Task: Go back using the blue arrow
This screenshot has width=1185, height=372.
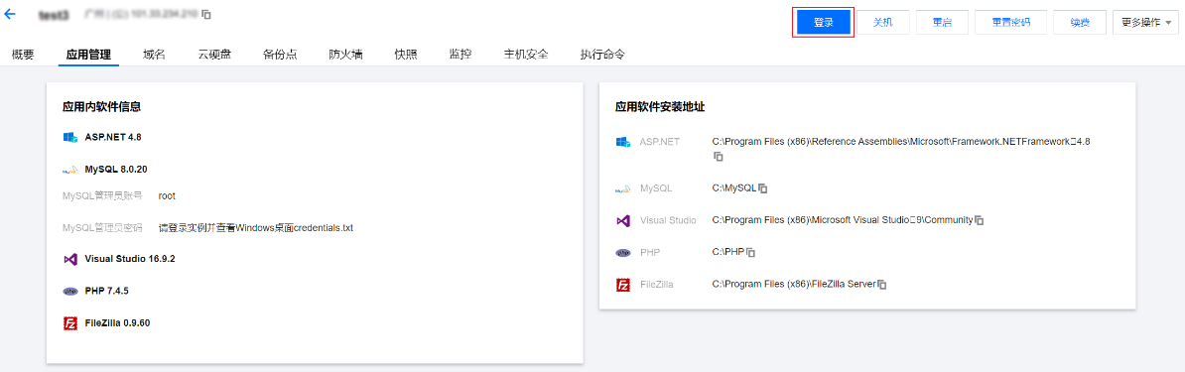Action: click(10, 14)
